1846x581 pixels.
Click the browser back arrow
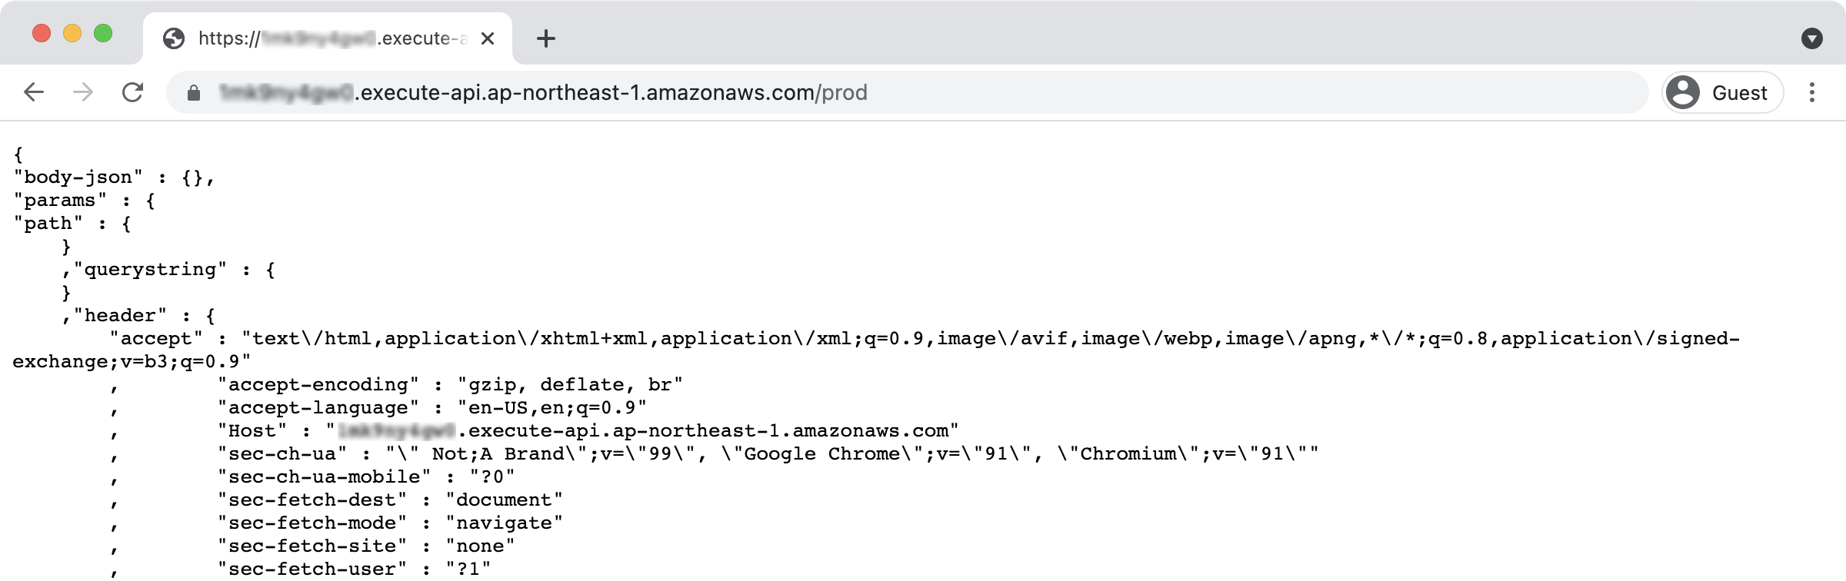pyautogui.click(x=34, y=92)
